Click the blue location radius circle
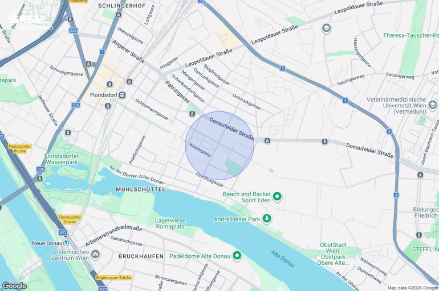This screenshot has width=439, height=291. 219,145
